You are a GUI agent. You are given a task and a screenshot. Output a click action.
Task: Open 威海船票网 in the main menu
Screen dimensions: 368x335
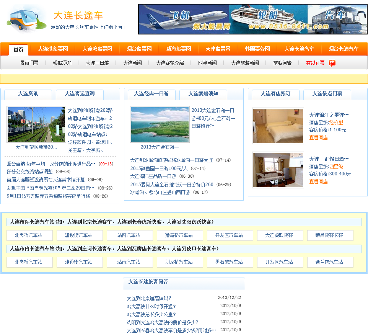[179, 49]
